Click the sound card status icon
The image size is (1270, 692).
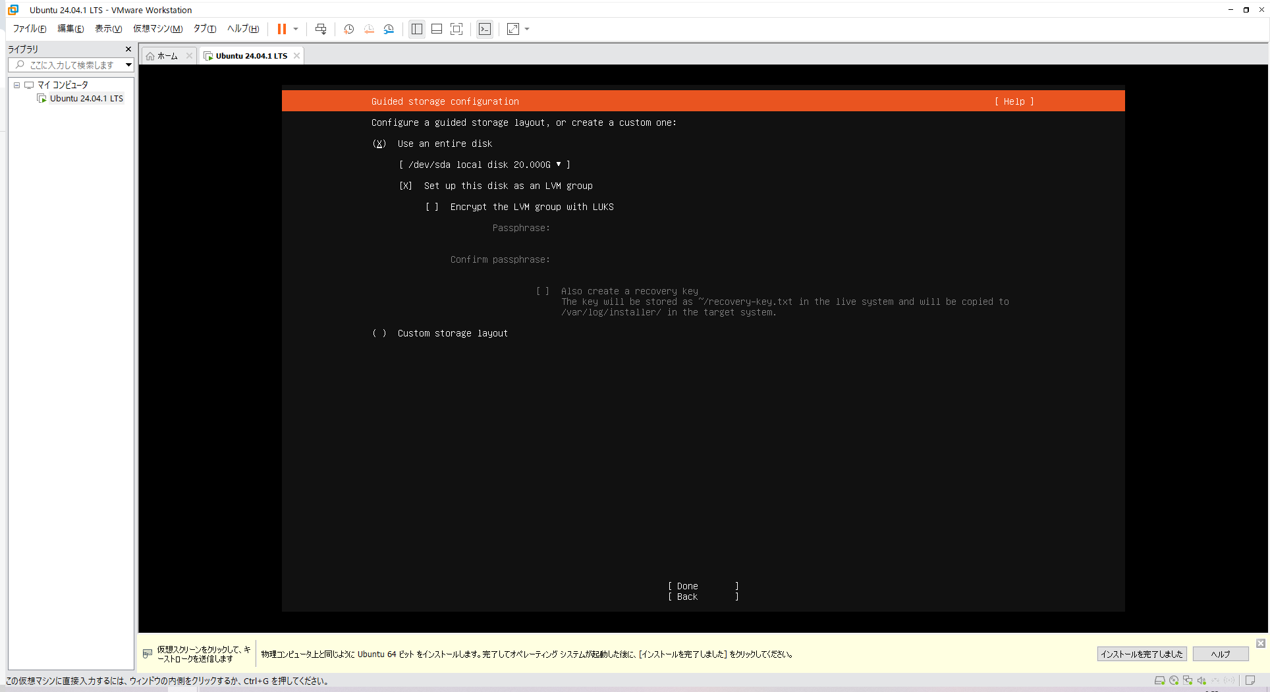click(x=1201, y=681)
